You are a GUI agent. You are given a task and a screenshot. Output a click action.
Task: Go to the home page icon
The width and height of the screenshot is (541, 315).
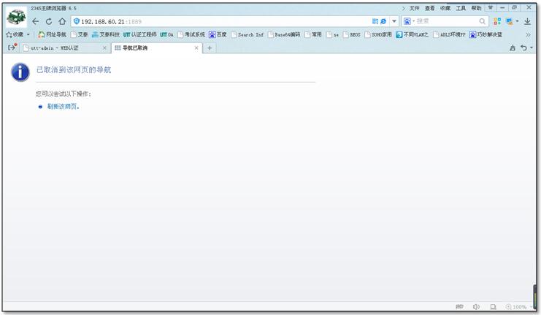(x=62, y=21)
